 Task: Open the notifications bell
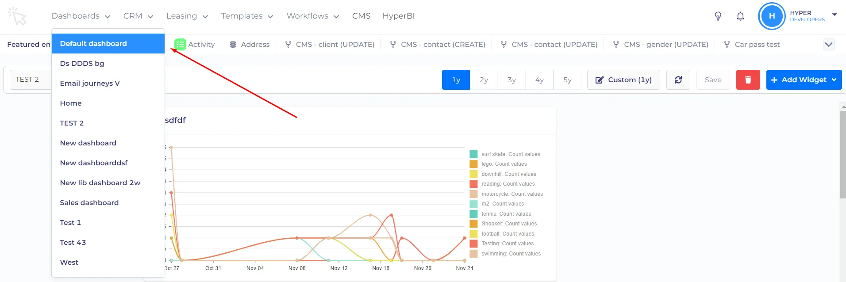tap(740, 16)
